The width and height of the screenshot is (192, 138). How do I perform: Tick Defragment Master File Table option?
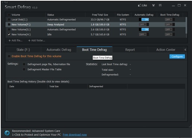tap(24, 69)
